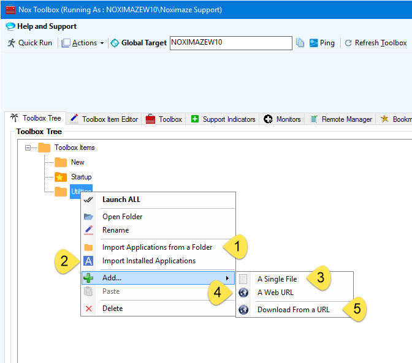412x363 pixels.
Task: Click the Quick Run running man icon
Action: (11, 43)
